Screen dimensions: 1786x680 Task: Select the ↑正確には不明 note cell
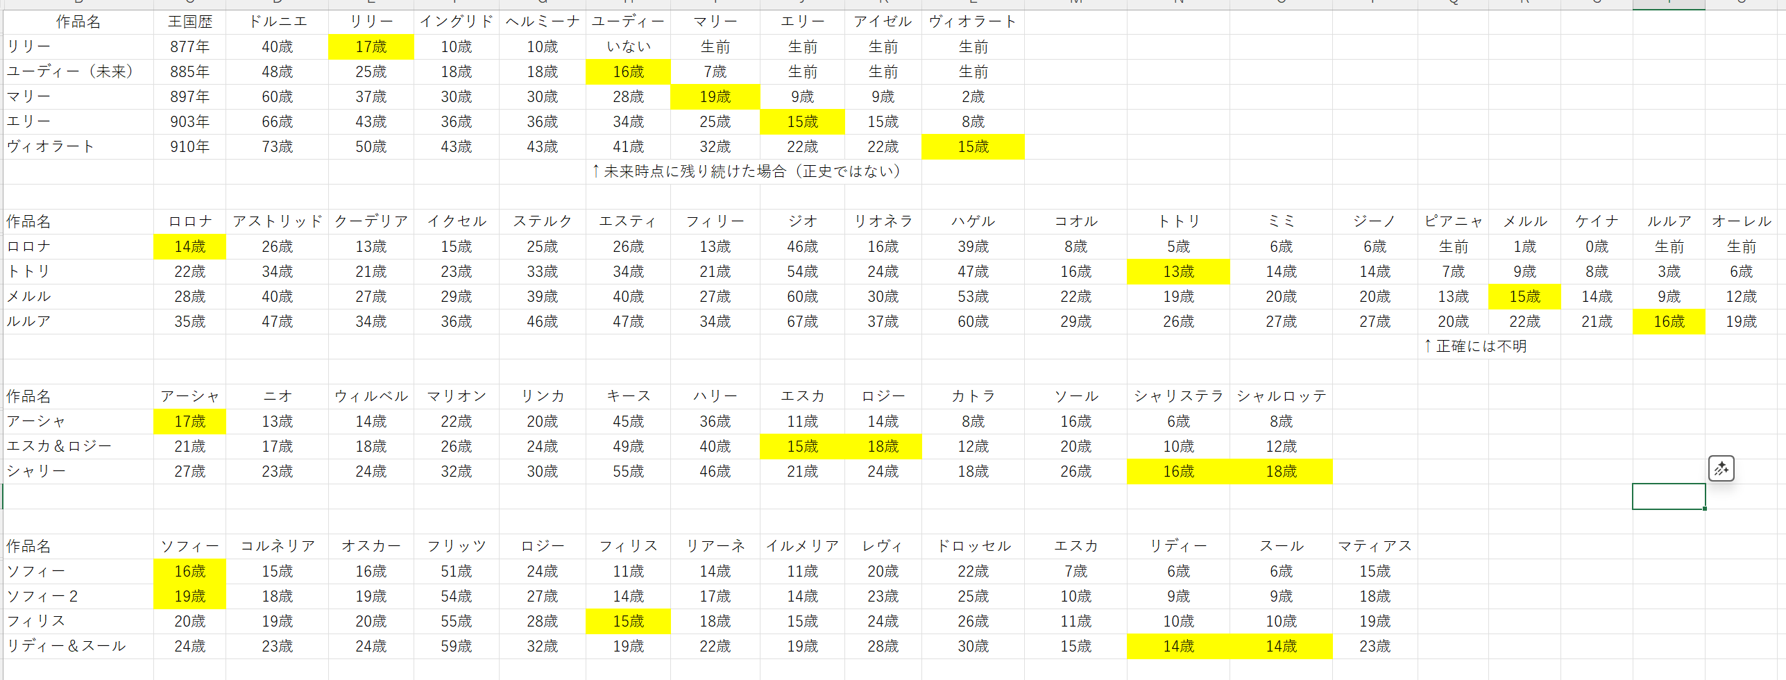click(x=1474, y=346)
